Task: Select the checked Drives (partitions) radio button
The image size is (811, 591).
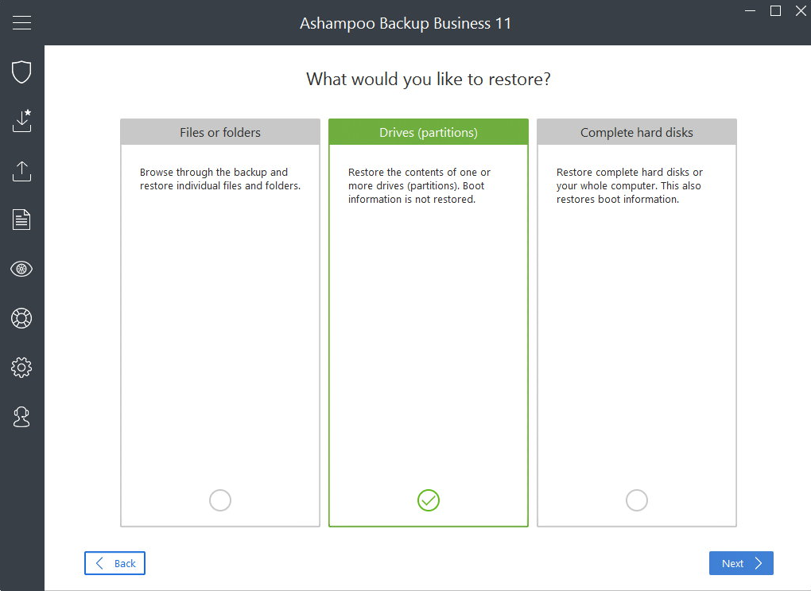Action: pos(429,500)
